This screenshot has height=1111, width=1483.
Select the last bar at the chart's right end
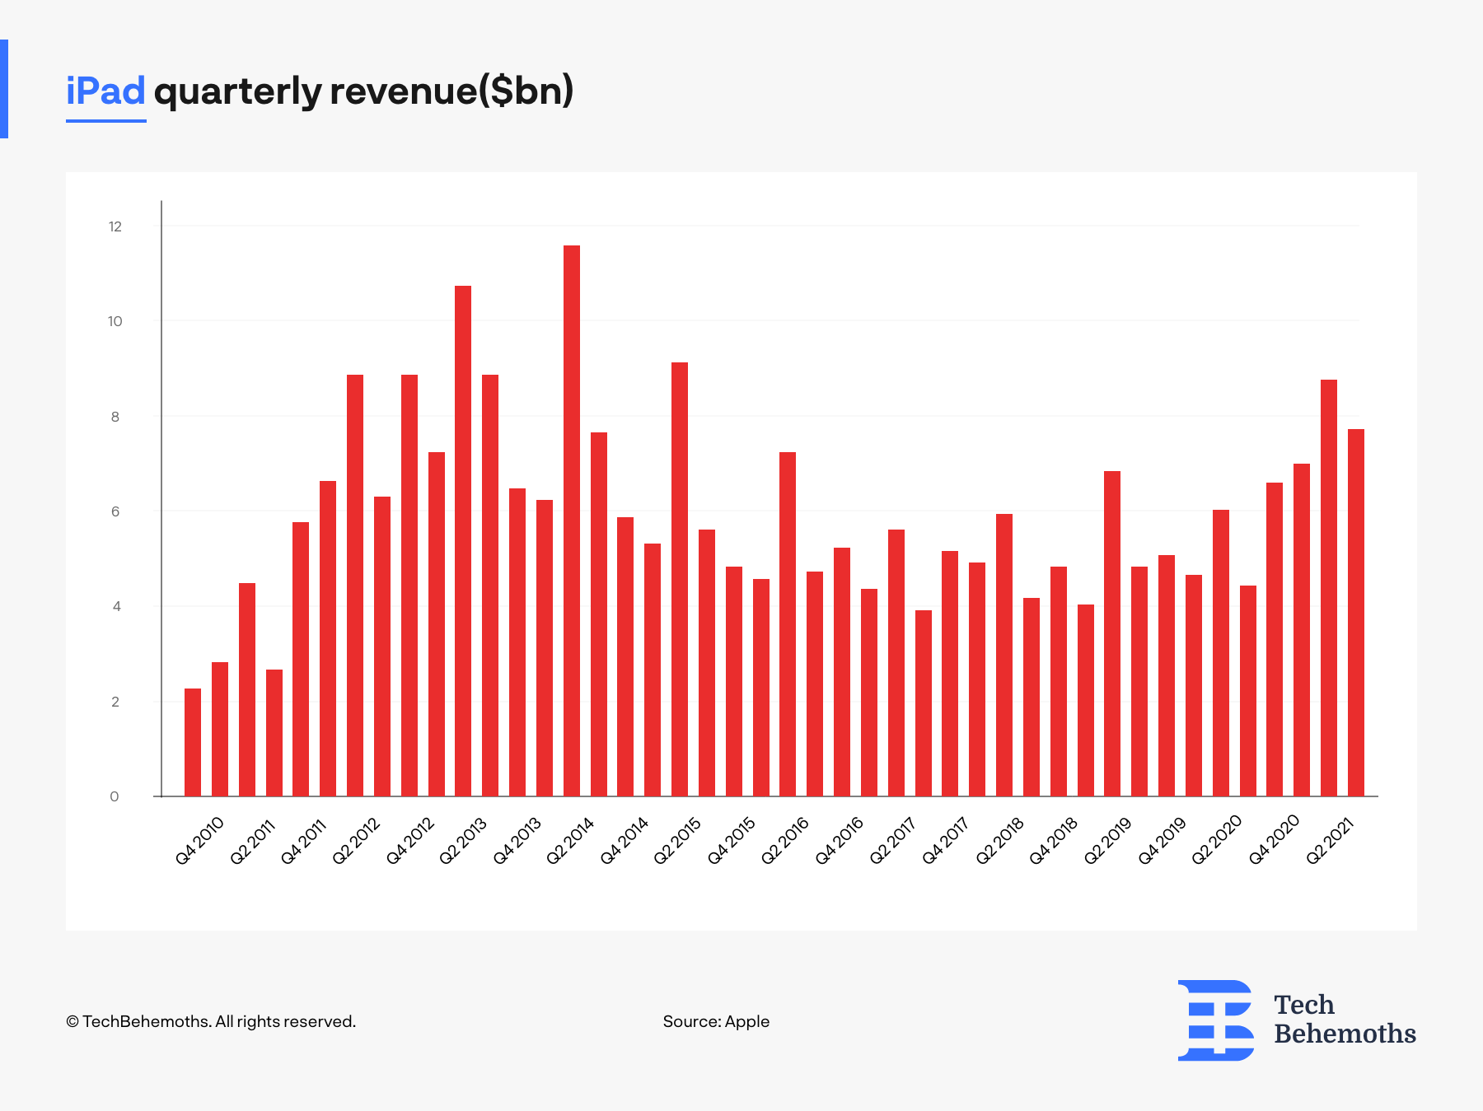tap(1356, 613)
